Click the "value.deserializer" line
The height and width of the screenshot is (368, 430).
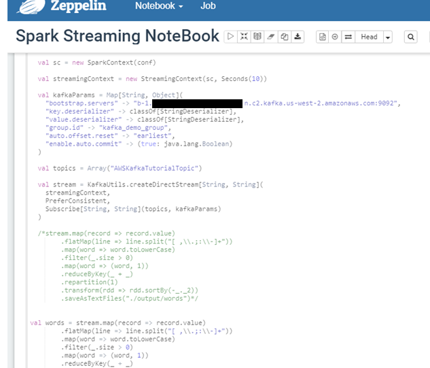click(x=145, y=120)
